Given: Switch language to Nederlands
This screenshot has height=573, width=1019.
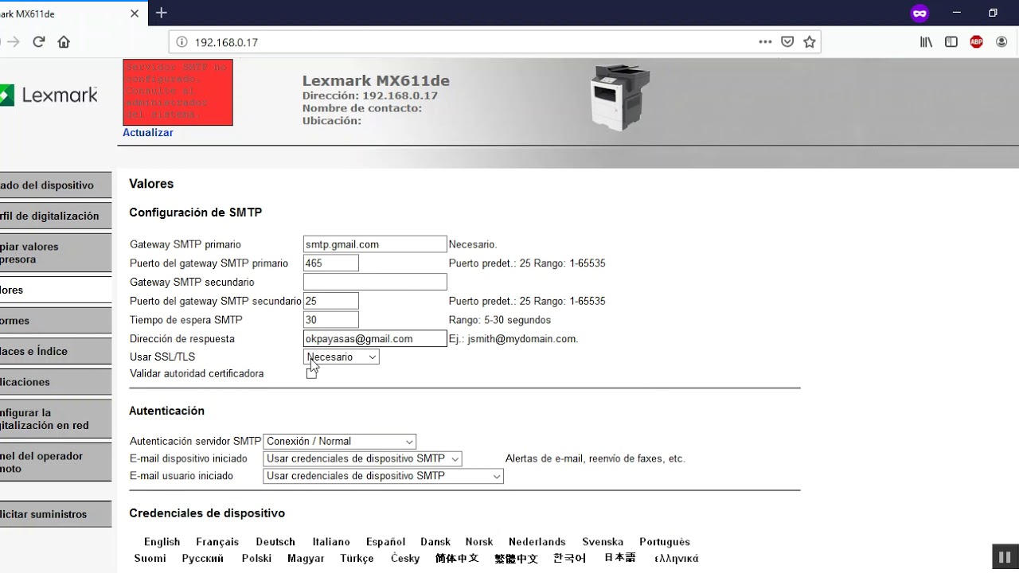Looking at the screenshot, I should pos(537,542).
